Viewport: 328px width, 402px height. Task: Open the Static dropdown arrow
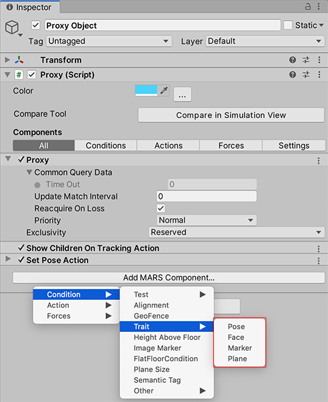pyautogui.click(x=321, y=25)
